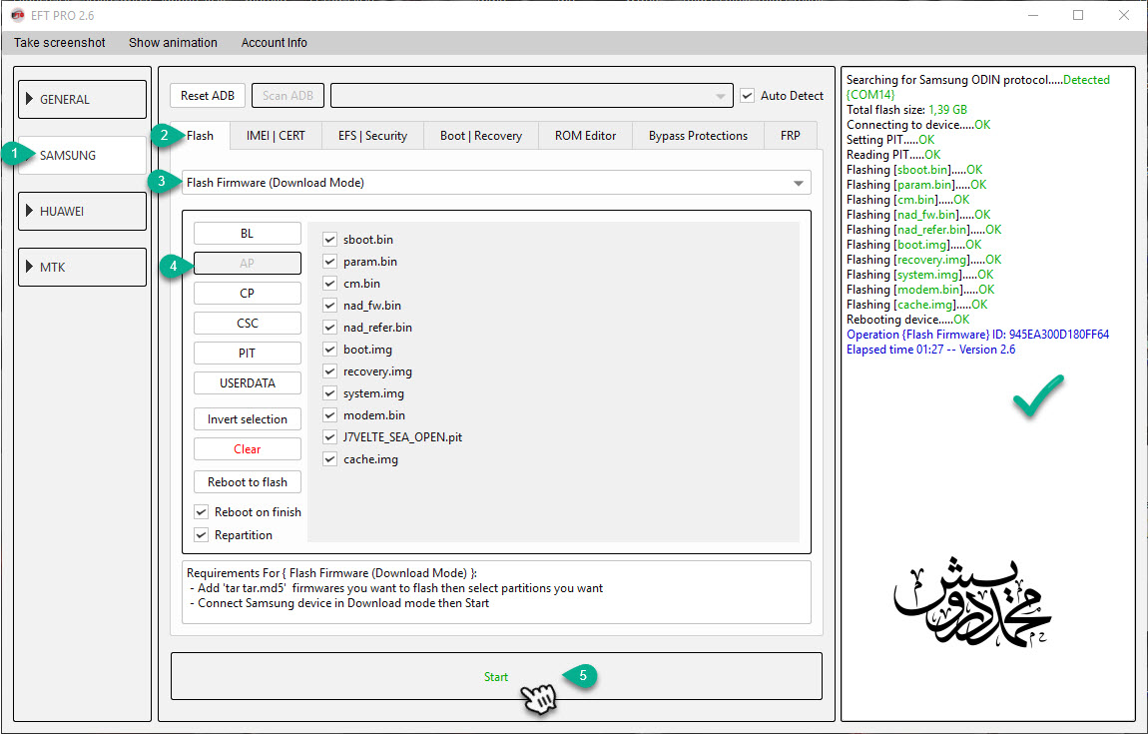Minimize the EFT PRO window
Screen dimensions: 1148x734
coord(1032,15)
